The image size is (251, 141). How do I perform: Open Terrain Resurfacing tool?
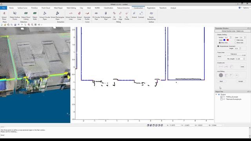(x=151, y=16)
